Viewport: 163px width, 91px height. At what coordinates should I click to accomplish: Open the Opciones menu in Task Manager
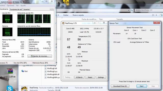click(10, 6)
